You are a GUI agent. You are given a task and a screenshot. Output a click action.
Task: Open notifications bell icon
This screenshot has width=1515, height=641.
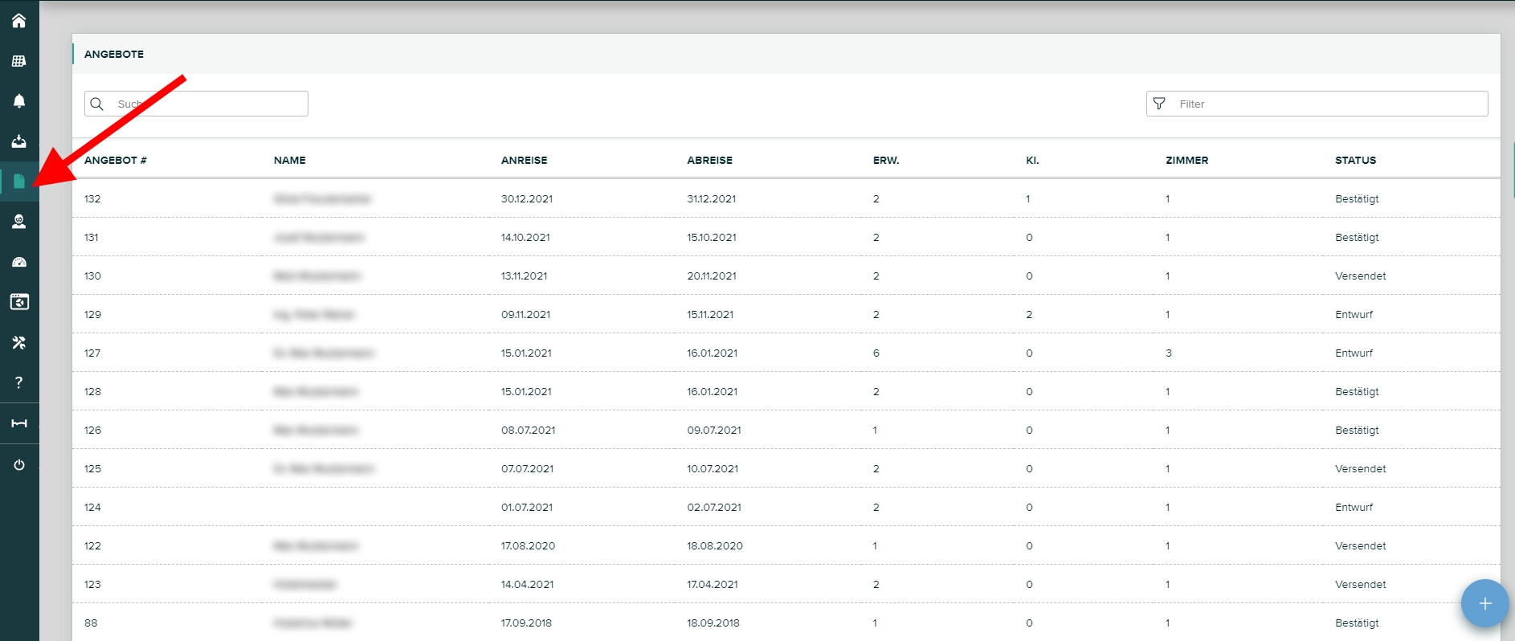(19, 101)
